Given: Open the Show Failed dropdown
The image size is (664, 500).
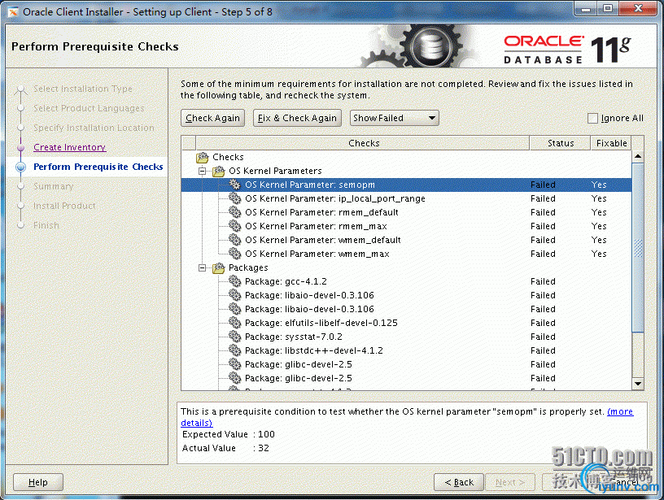Looking at the screenshot, I should (394, 118).
